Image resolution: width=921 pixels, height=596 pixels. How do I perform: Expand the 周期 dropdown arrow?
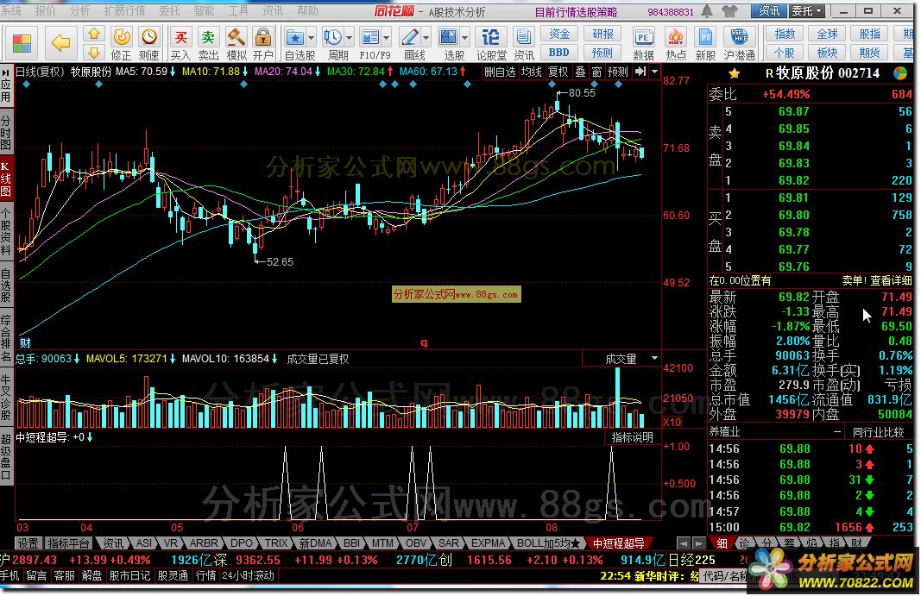click(x=349, y=38)
